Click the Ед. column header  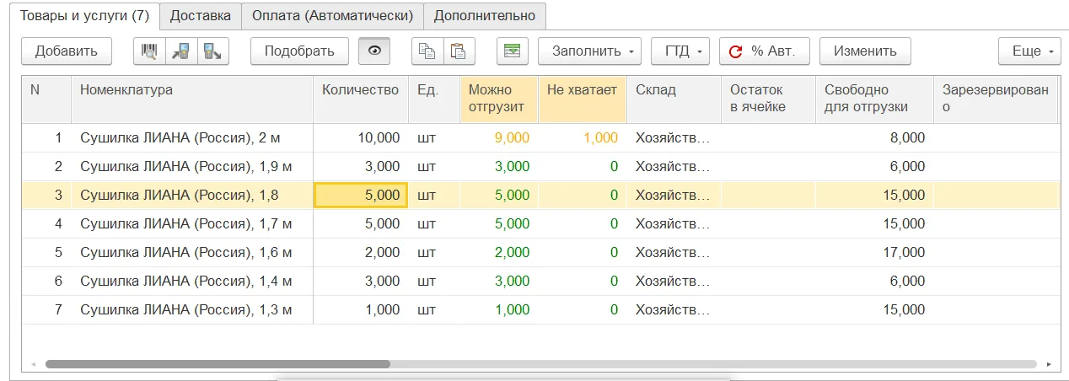pos(434,99)
